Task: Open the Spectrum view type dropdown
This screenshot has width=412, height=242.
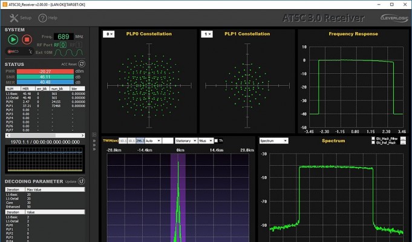Action: (x=274, y=141)
